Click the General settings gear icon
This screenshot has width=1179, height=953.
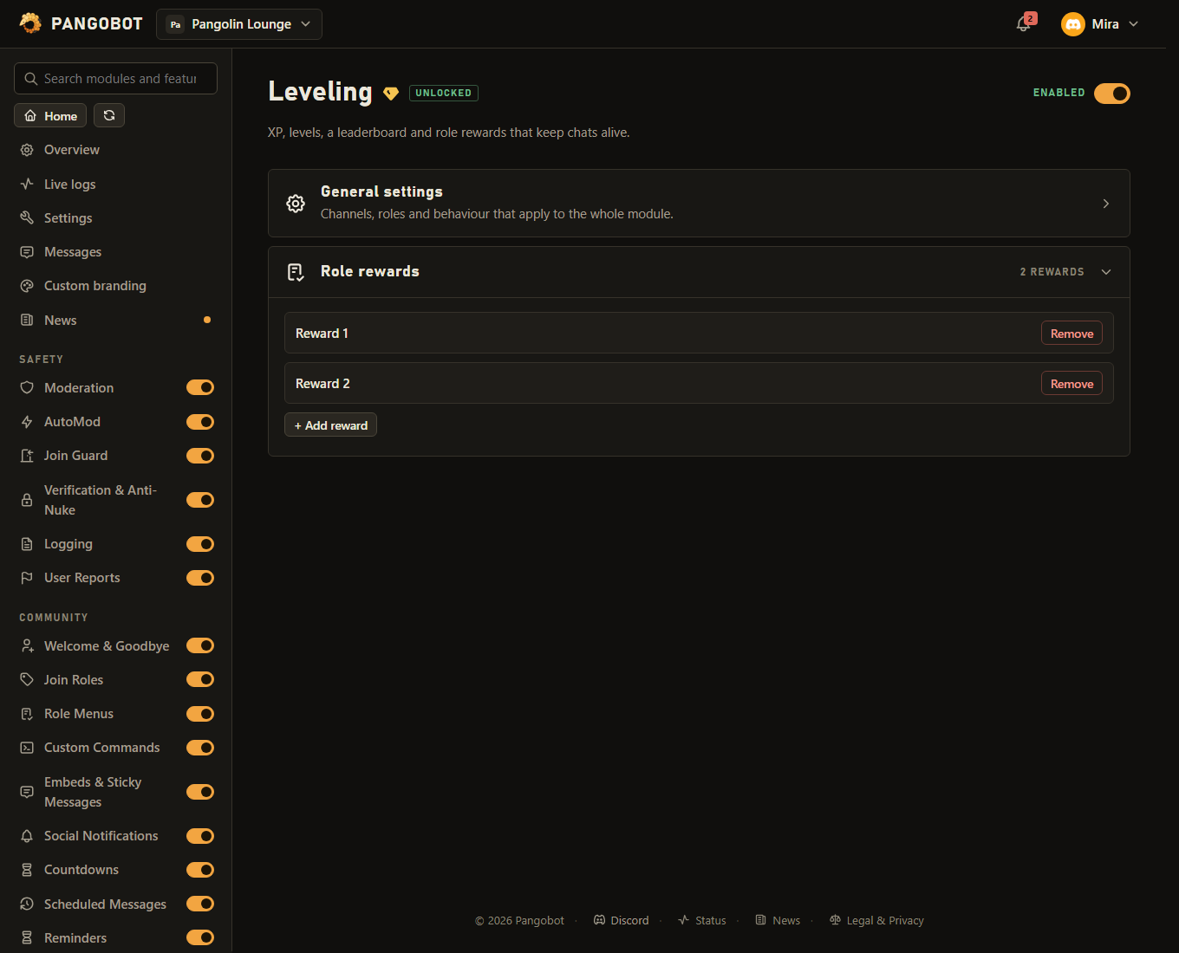(x=296, y=204)
